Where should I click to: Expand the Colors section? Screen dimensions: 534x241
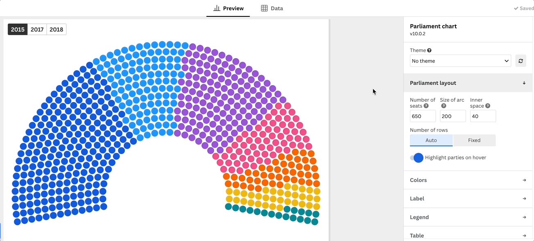click(468, 180)
